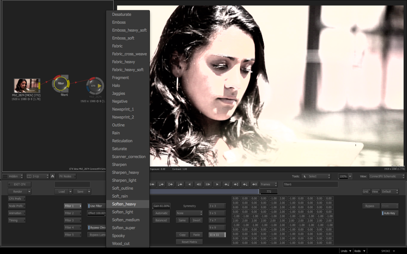The width and height of the screenshot is (407, 254).
Task: Toggle the Use Filter button
Action: pyautogui.click(x=96, y=206)
